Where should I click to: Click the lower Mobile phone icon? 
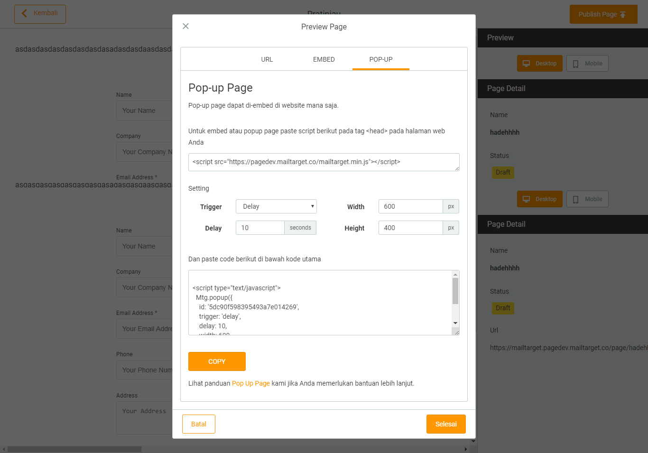tap(575, 199)
